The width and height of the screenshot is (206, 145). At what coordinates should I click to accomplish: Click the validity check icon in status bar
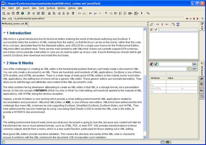pos(3,142)
